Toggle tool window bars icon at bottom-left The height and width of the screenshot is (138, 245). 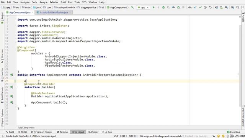coord(3,136)
